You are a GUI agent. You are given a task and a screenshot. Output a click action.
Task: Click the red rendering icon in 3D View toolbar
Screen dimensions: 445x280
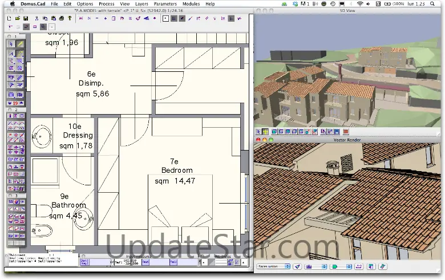(x=346, y=132)
